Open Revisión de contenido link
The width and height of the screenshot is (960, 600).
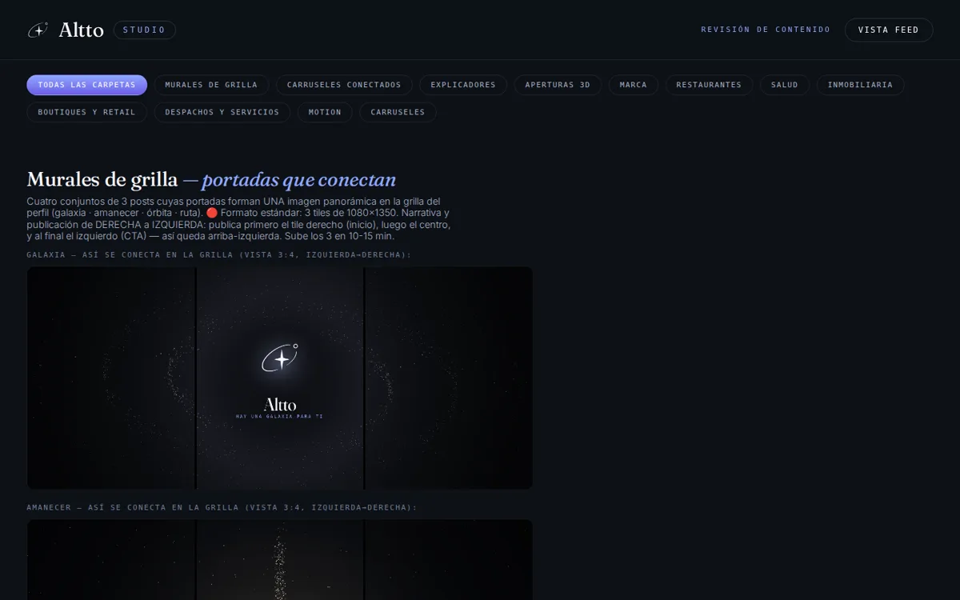(x=766, y=30)
